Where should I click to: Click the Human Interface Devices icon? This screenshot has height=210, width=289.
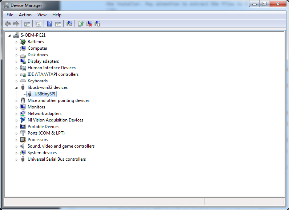click(23, 68)
